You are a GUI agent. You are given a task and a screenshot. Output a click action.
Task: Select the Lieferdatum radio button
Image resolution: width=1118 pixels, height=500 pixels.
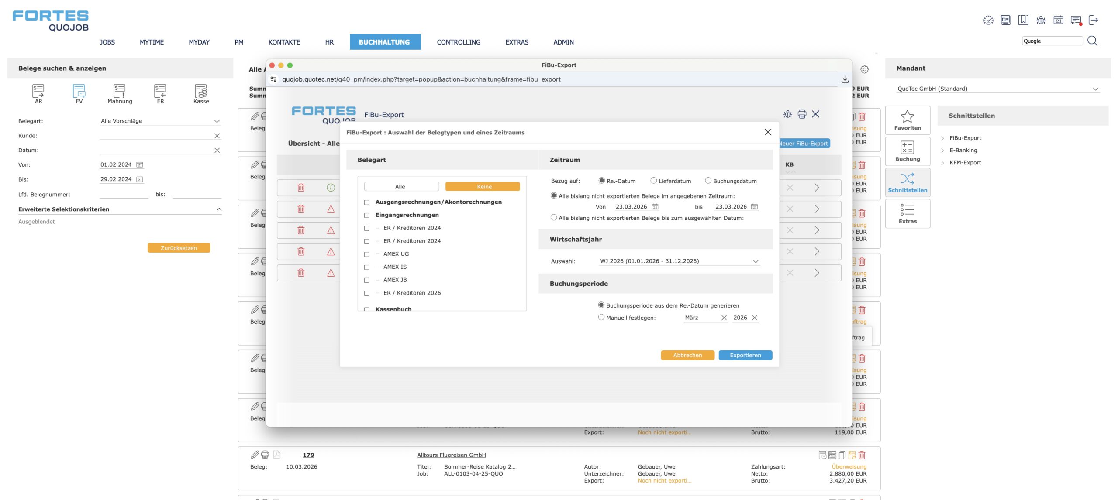[654, 181]
